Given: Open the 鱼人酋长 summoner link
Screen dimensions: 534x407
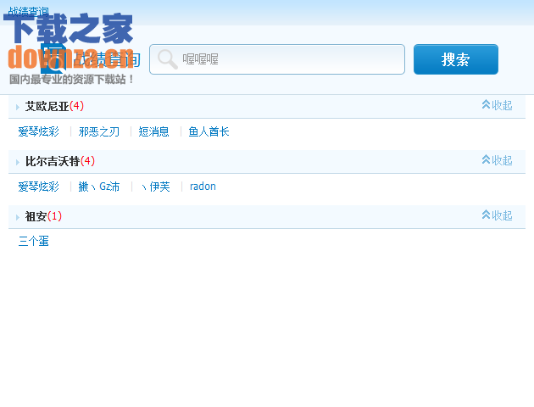Looking at the screenshot, I should tap(209, 131).
